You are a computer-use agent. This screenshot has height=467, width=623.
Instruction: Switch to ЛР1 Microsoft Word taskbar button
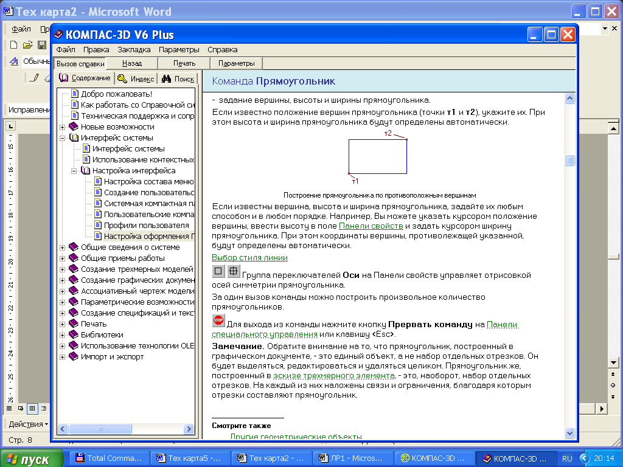(352, 458)
